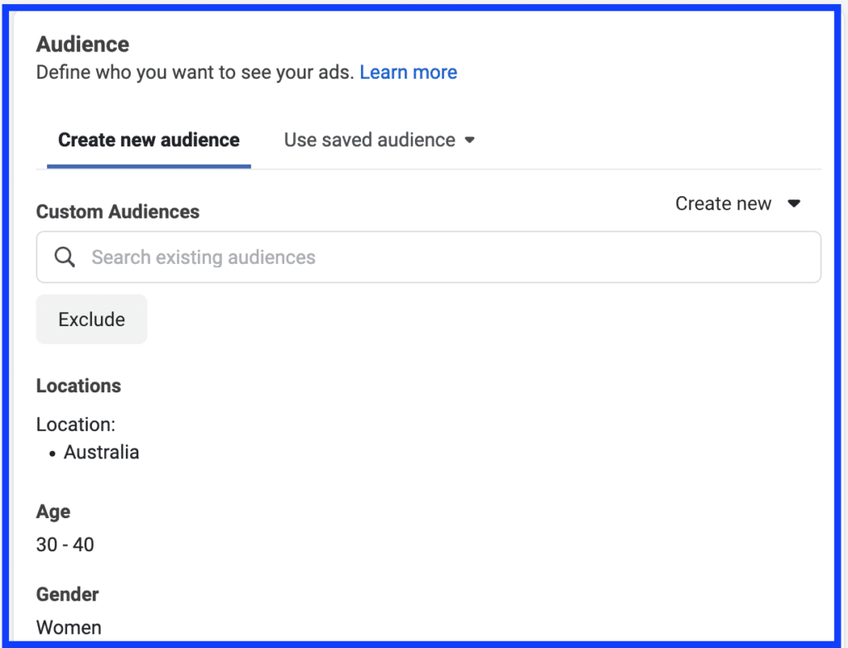
Task: Select the Women gender value
Action: tap(69, 627)
